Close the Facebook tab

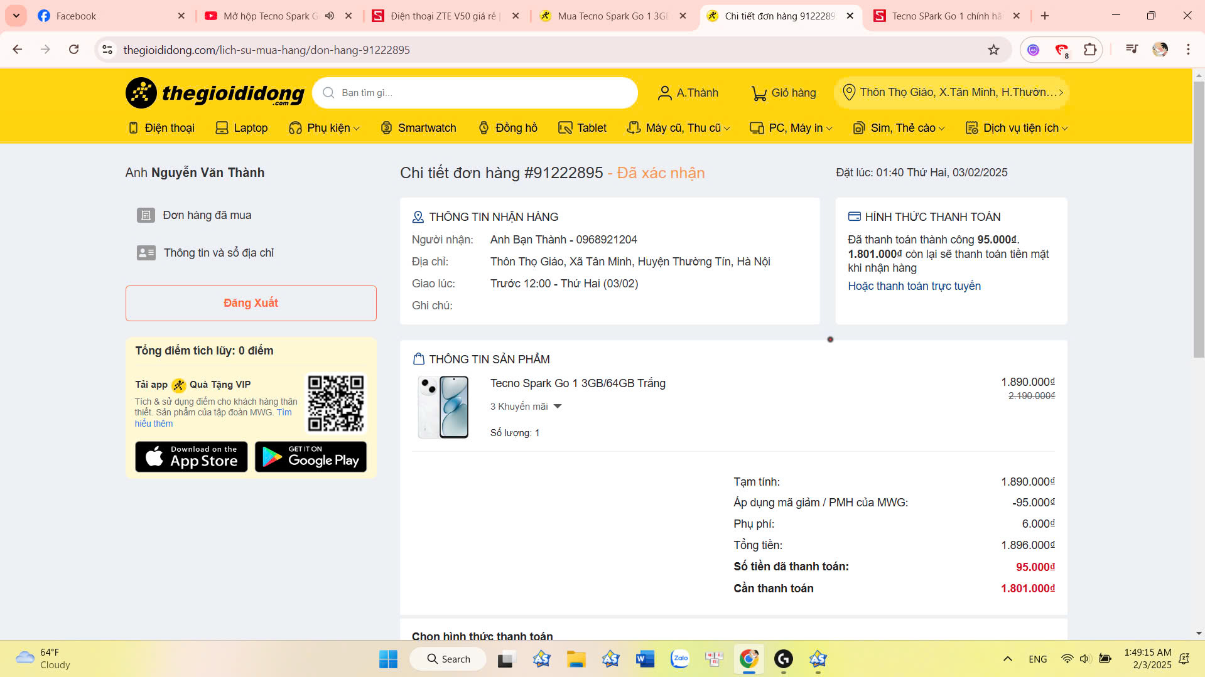coord(181,16)
